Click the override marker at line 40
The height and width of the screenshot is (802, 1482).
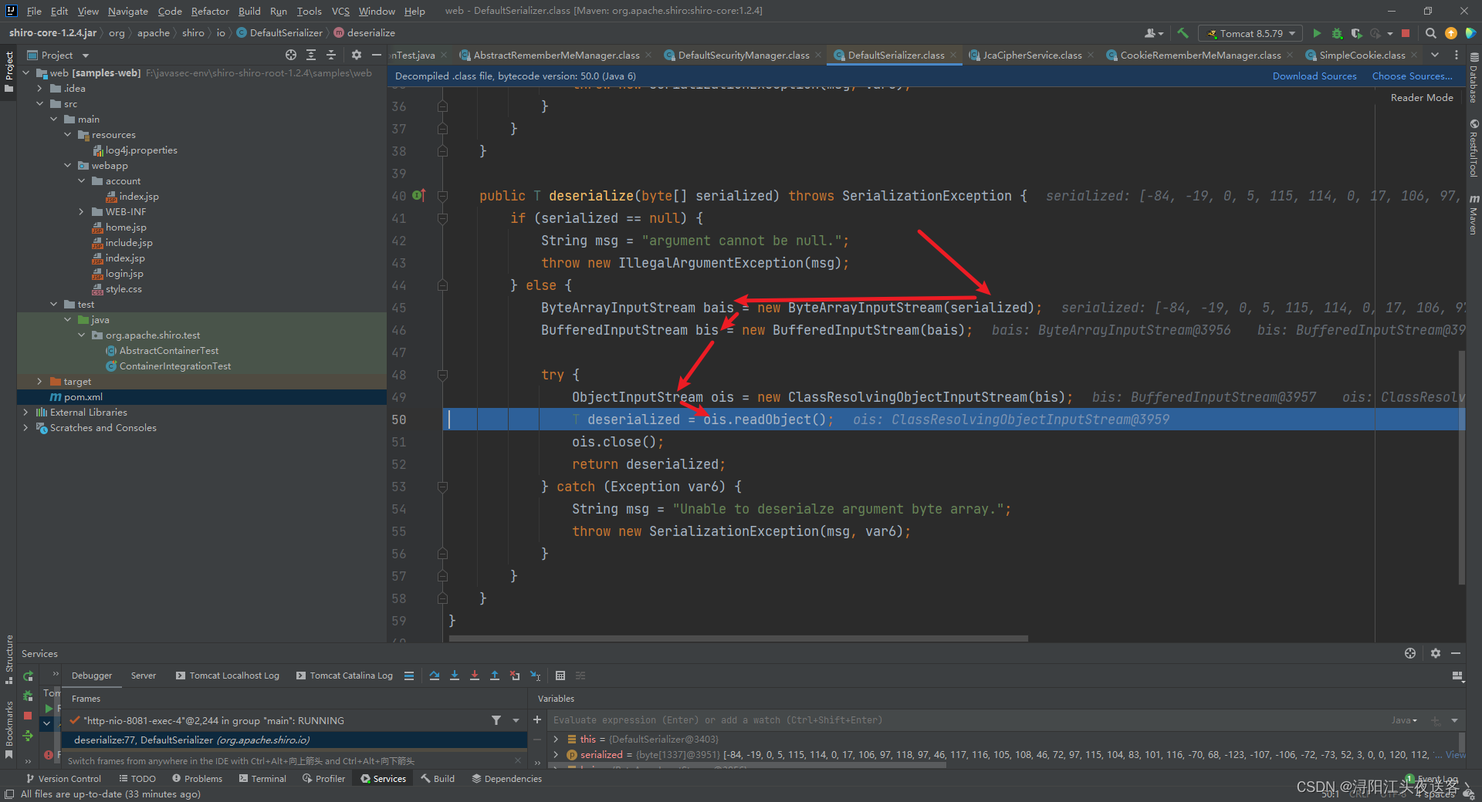[x=418, y=195]
